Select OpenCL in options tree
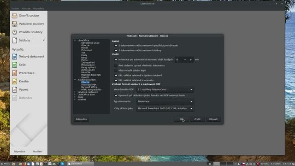The image size is (295, 166). click(x=85, y=77)
